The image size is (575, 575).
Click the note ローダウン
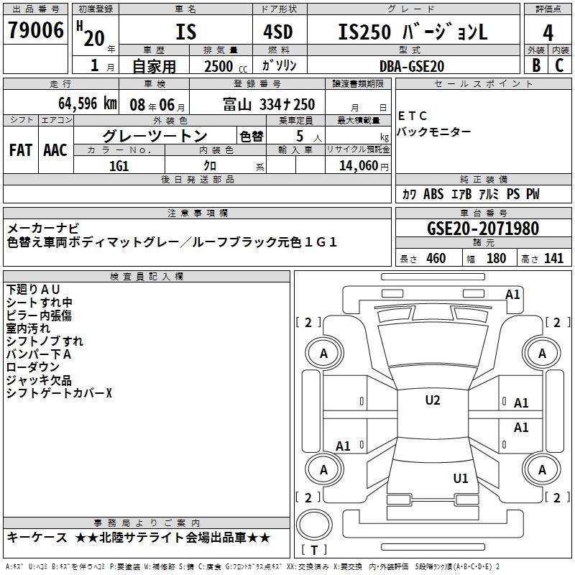[32, 367]
